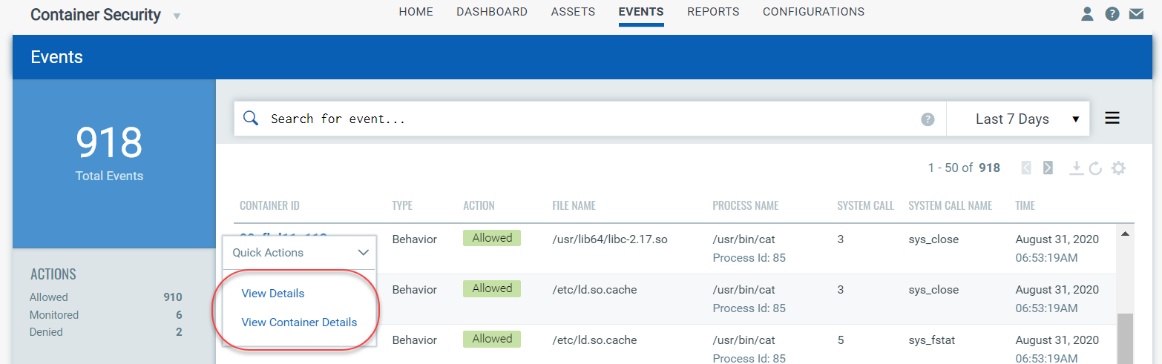Switch to the CONFIGURATIONS tab
This screenshot has height=364, width=1162.
point(813,12)
